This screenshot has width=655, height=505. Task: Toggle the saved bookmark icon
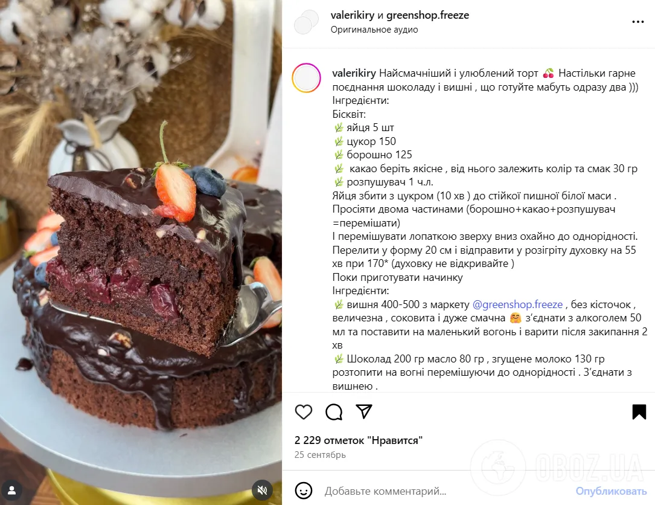[x=639, y=412]
